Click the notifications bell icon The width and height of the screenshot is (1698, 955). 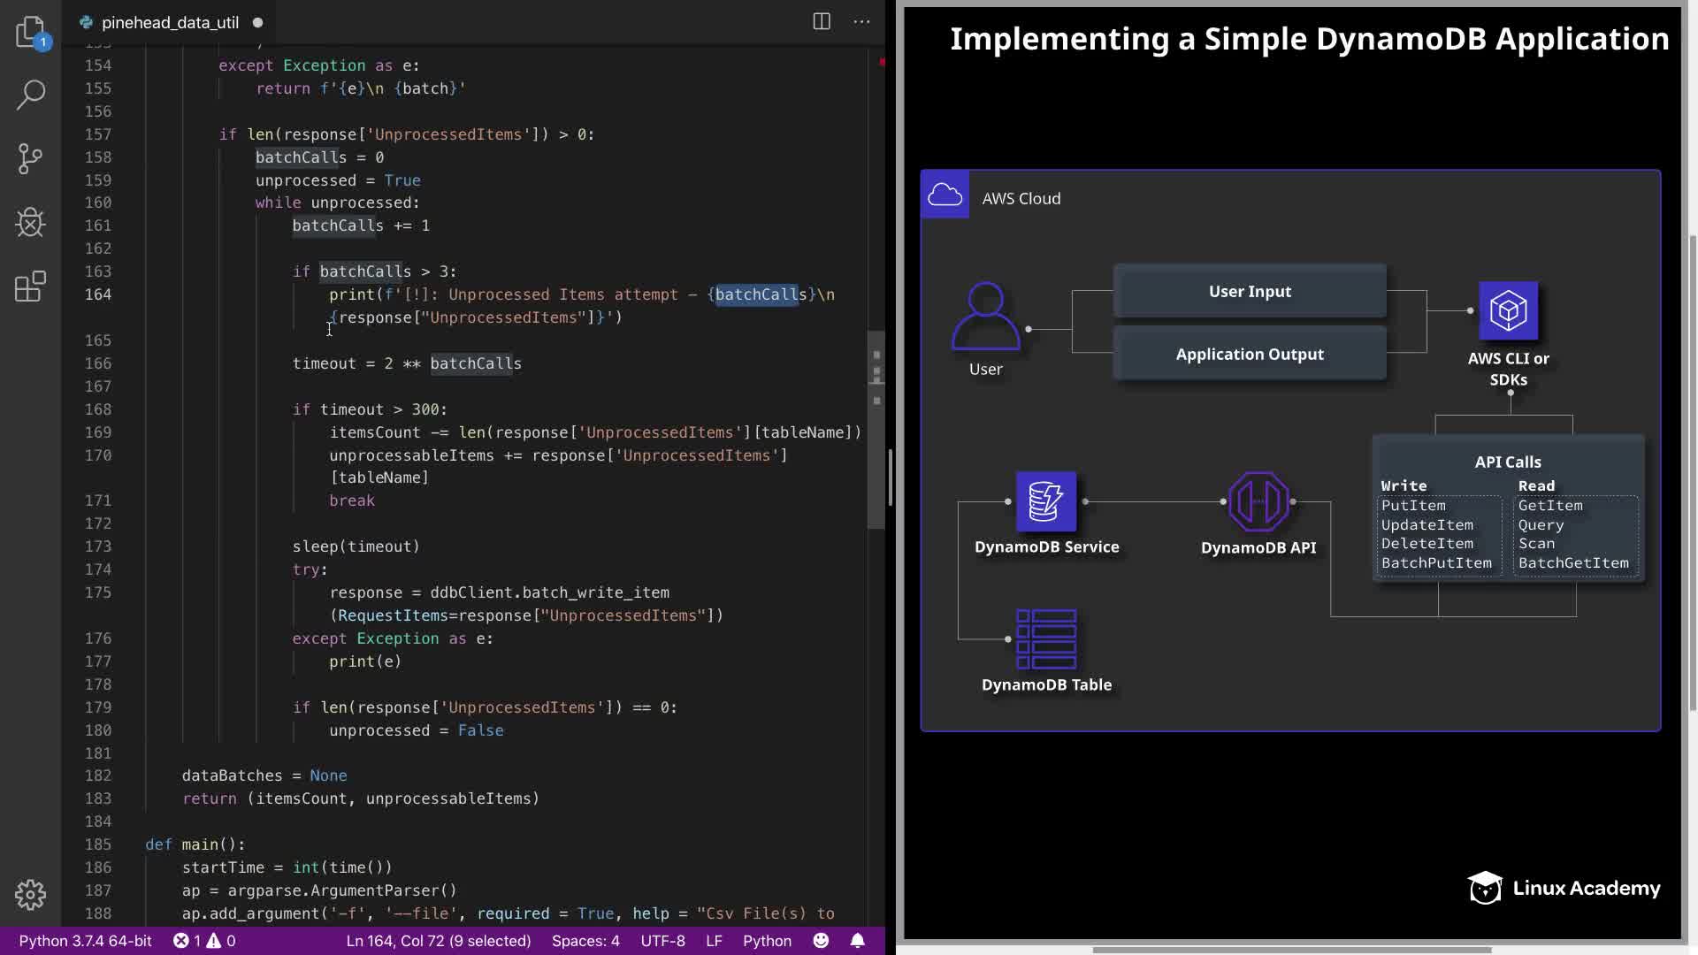857,941
